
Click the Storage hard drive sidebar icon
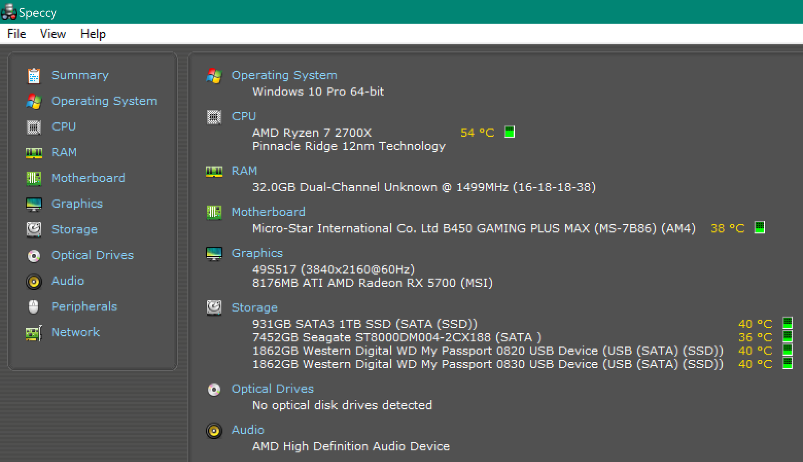(34, 229)
